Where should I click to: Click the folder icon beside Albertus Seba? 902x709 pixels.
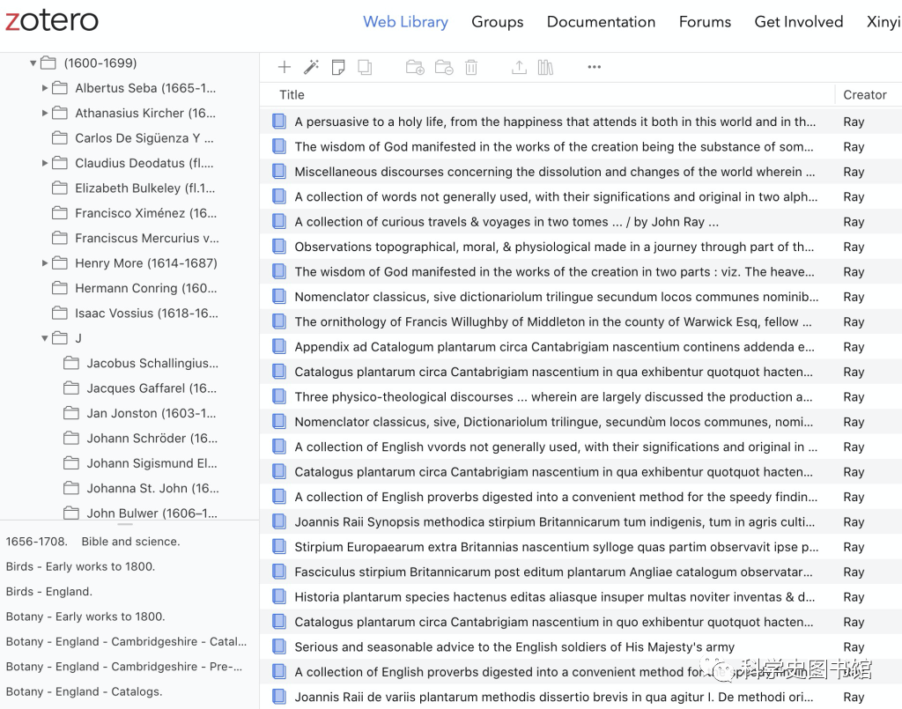coord(60,88)
